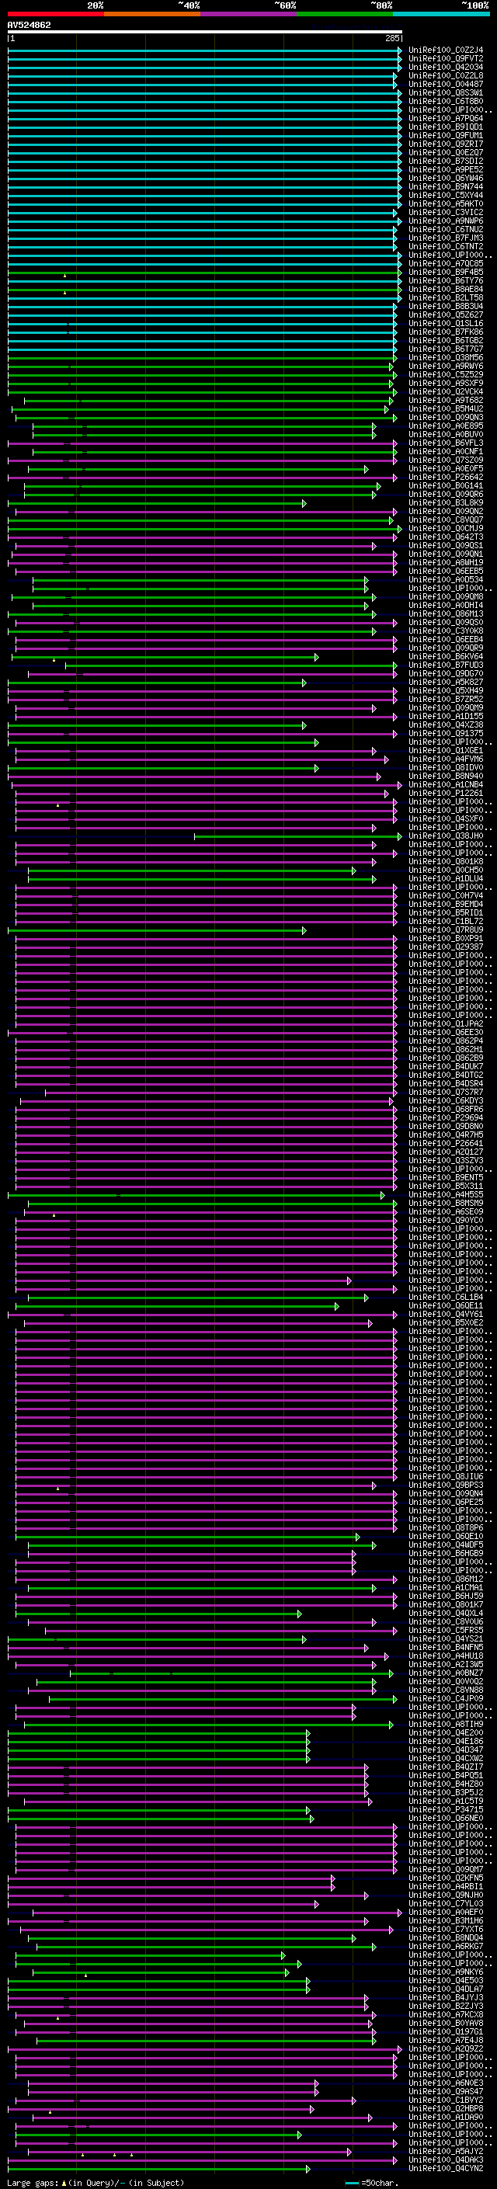Viewport: 497px width, 2189px height.
Task: Select the label UniRef100_B9N744
Action: 446,186
